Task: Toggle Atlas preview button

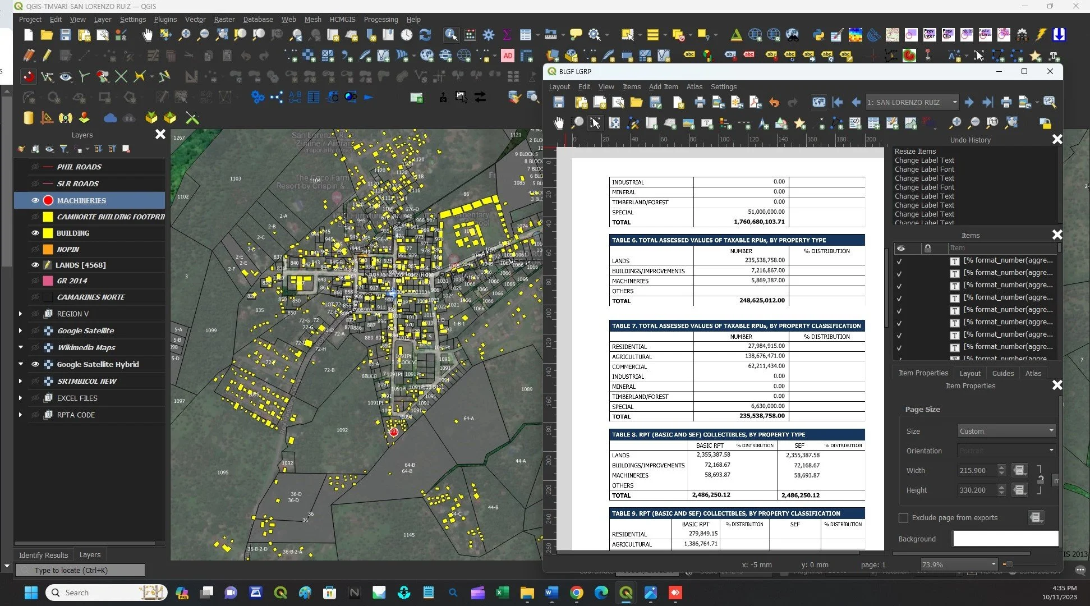Action: pos(818,102)
